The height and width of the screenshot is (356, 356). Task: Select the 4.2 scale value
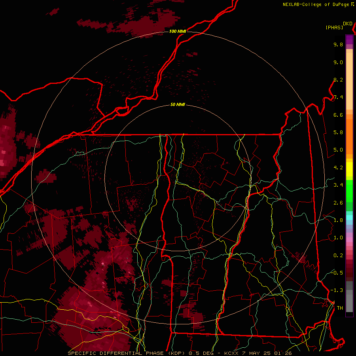[338, 168]
